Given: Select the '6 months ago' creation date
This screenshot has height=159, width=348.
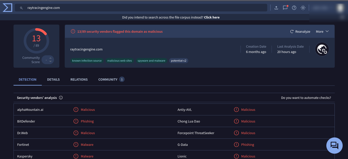Looking at the screenshot, I should [x=256, y=52].
